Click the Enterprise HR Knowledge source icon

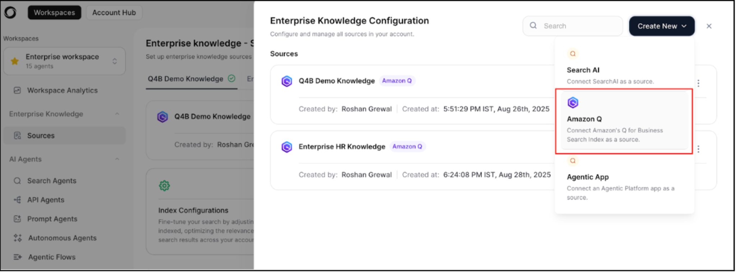287,147
